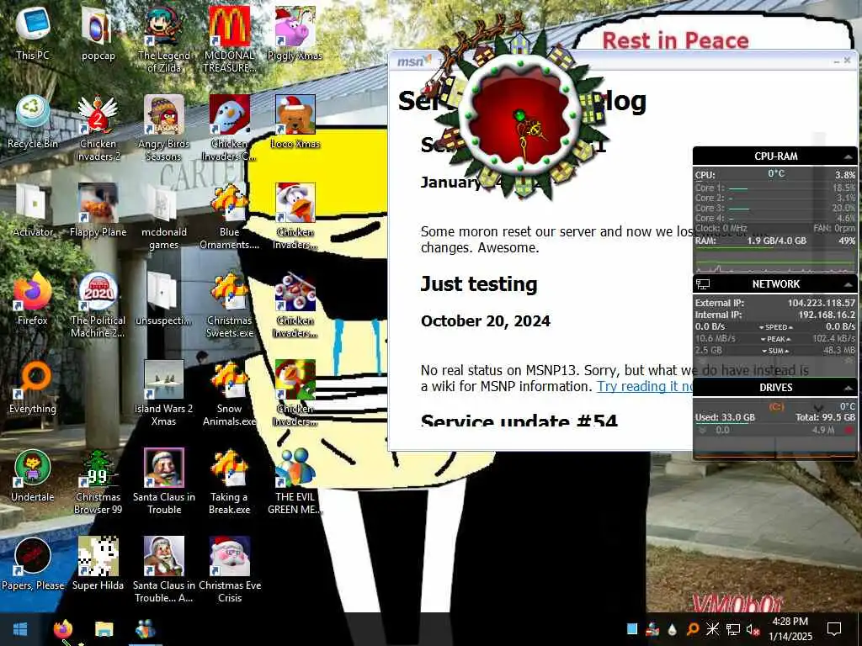Launch Chicken Invaders 2 shortcut
862x646 pixels.
tap(98, 128)
